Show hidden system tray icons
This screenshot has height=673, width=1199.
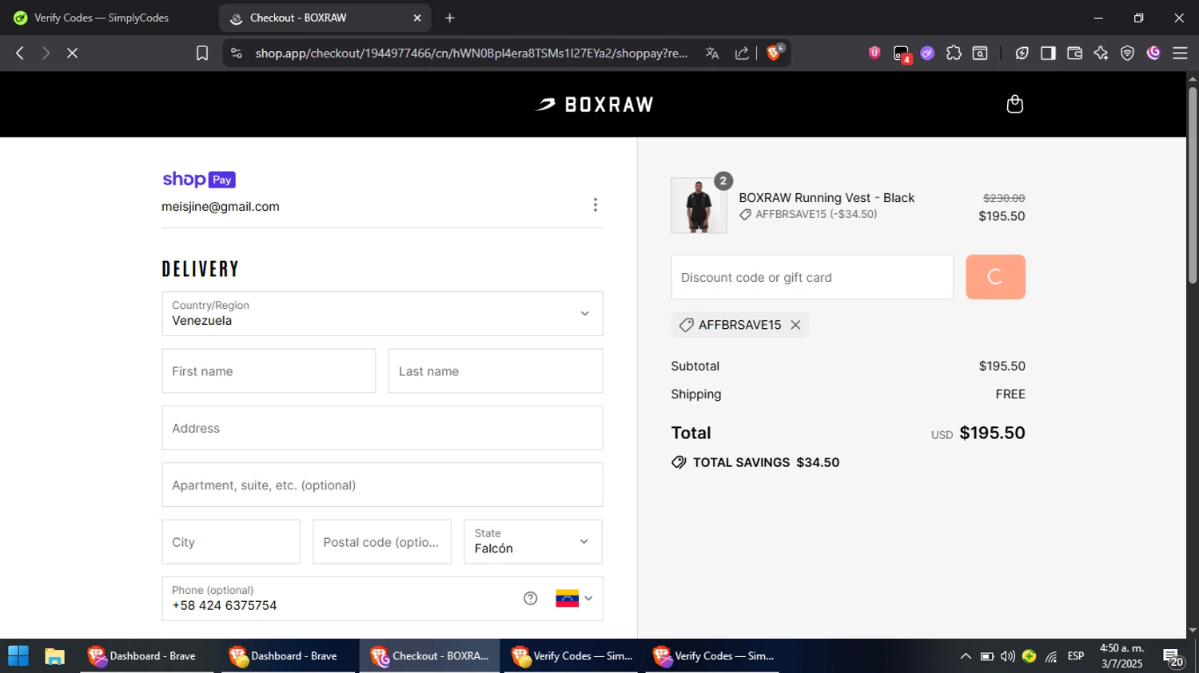pos(966,656)
